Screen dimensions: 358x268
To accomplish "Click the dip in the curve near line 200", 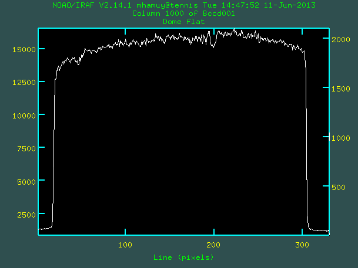I will coord(213,46).
